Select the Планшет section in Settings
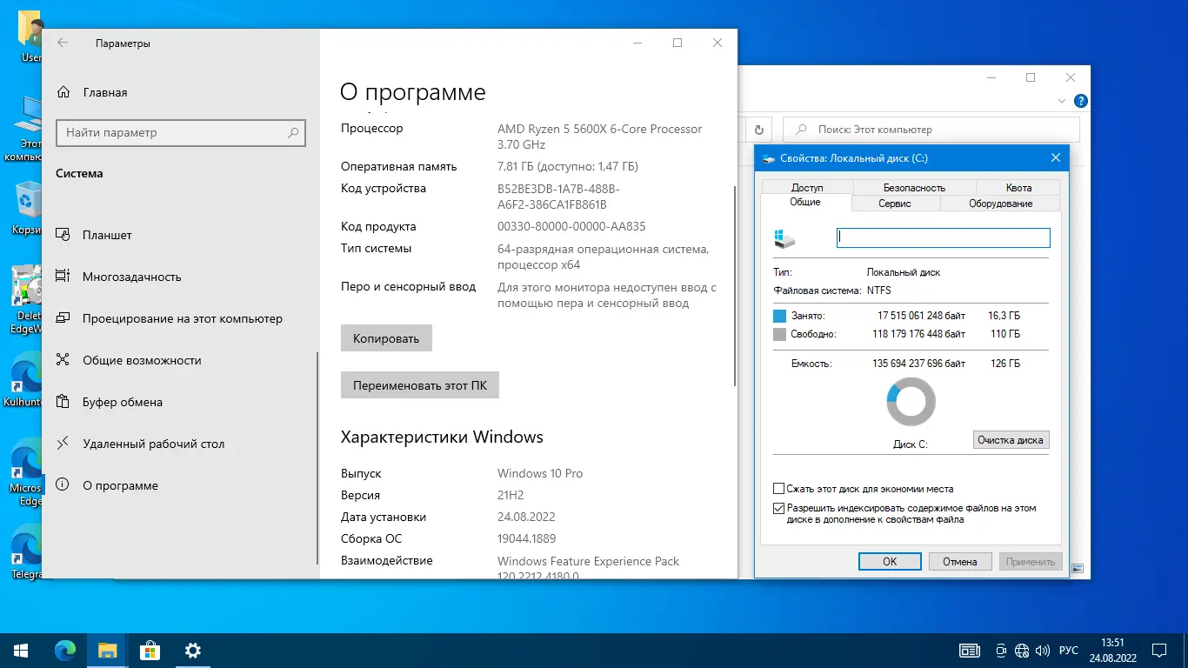 coord(109,235)
